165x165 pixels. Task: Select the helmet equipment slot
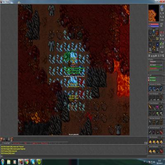coord(154,31)
